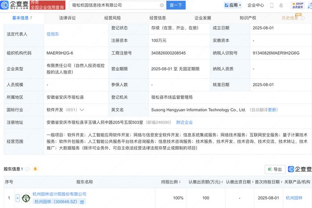Image resolution: width=312 pixels, height=208 pixels.
Task: Click the 杭州园林 (300649.SZ) stock tag
Action: point(59,202)
